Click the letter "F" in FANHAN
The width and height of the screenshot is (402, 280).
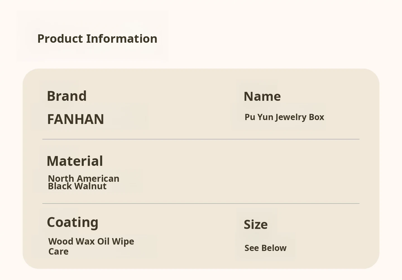[x=51, y=119]
